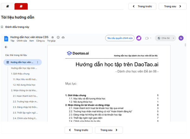
Task: Click the page heading Tài liệu hướng dẫn
Action: click(x=18, y=17)
